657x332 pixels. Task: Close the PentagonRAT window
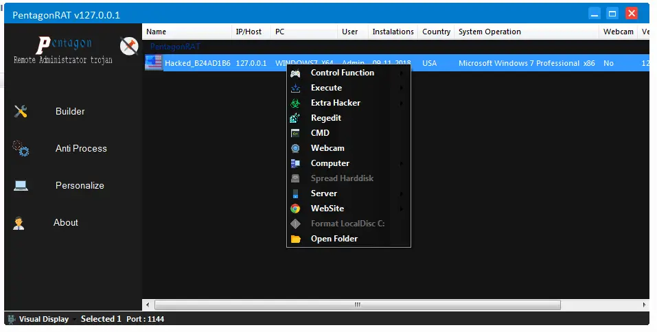point(632,14)
